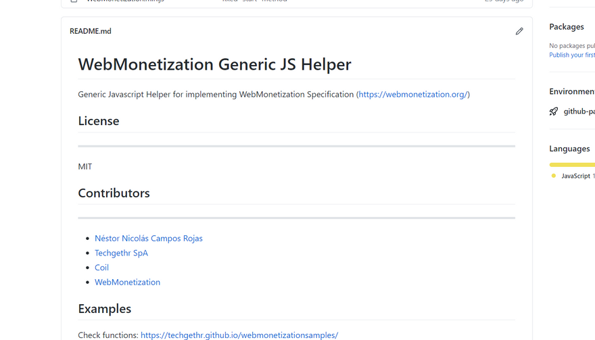Click the yellow dot beside JavaScript

[x=554, y=176]
